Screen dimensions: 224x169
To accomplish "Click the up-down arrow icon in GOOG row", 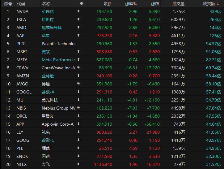I will pos(78,140).
